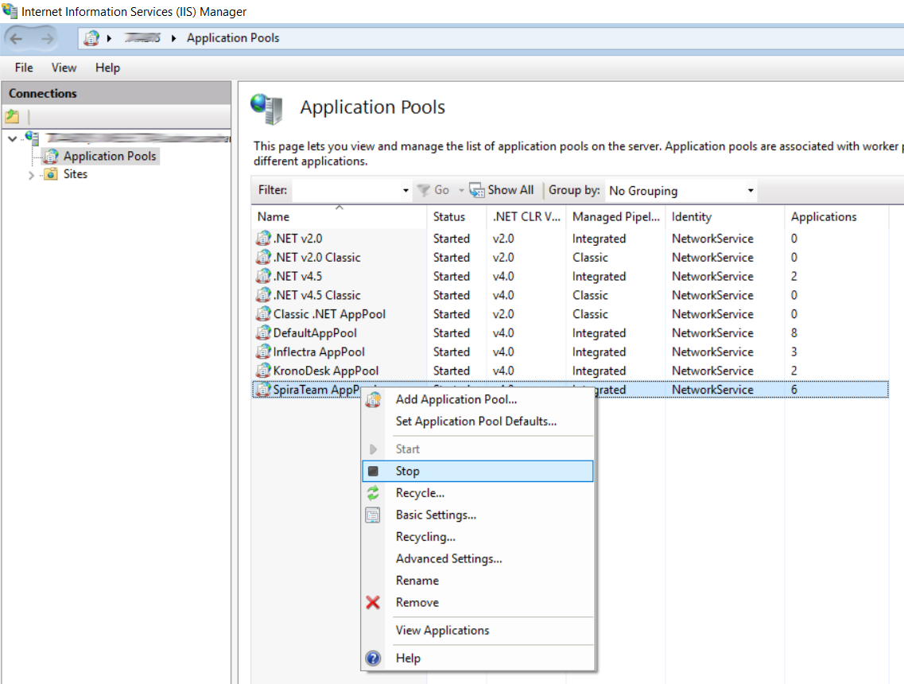The width and height of the screenshot is (904, 684).
Task: Select Advanced Settings from context menu
Action: [x=448, y=559]
